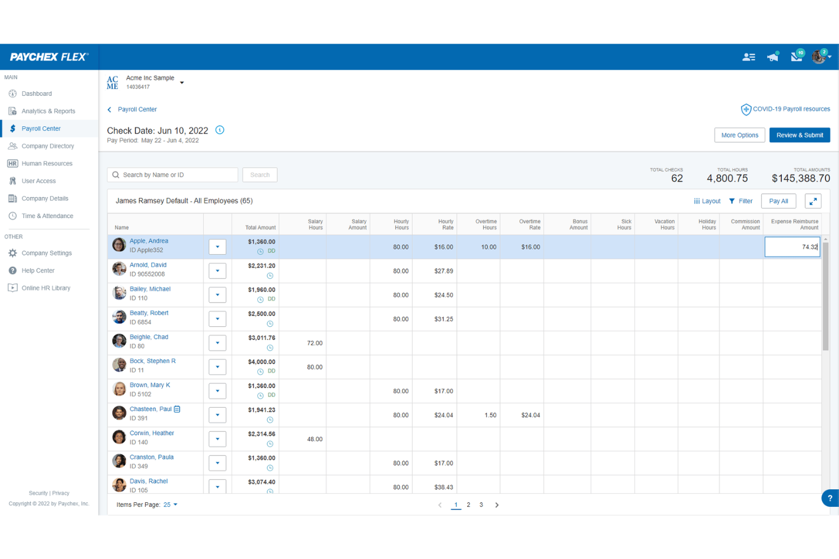
Task: Open Analytics & Reports
Action: coord(48,112)
